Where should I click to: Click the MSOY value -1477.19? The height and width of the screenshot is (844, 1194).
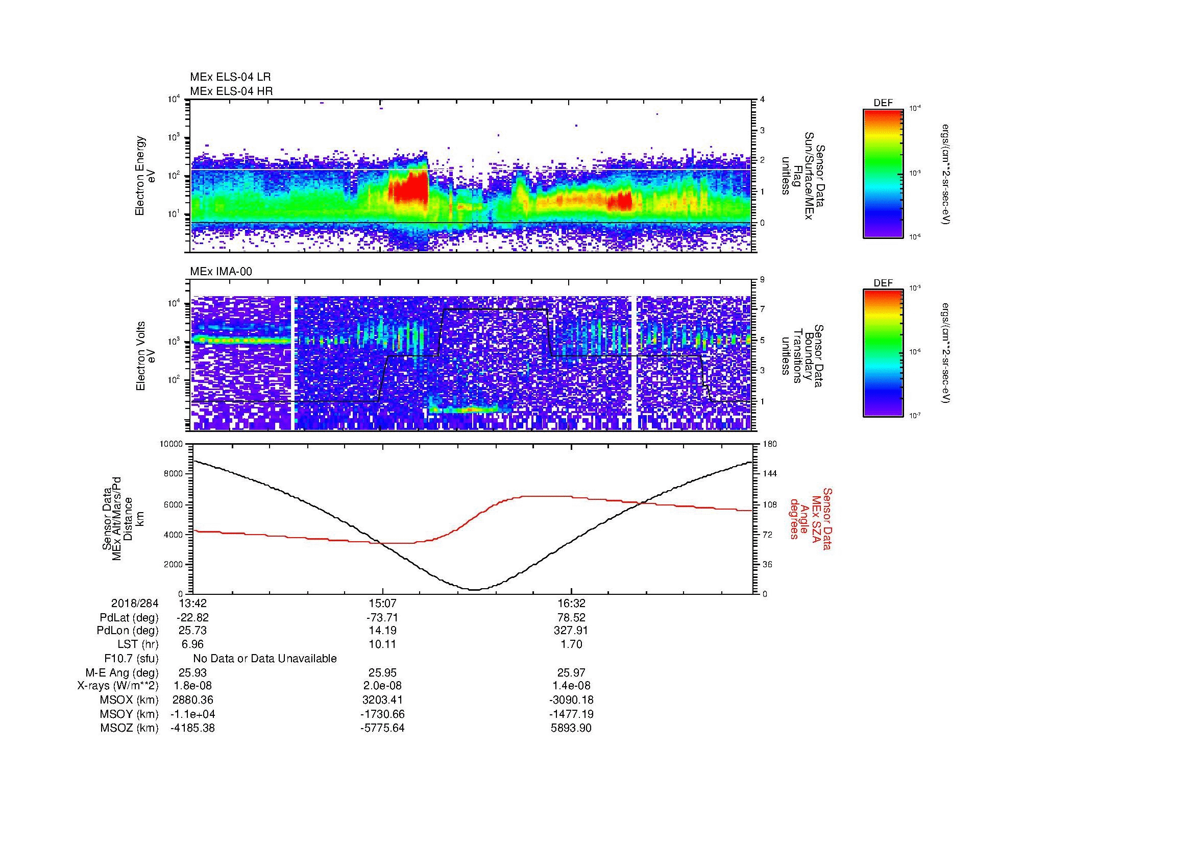click(572, 714)
